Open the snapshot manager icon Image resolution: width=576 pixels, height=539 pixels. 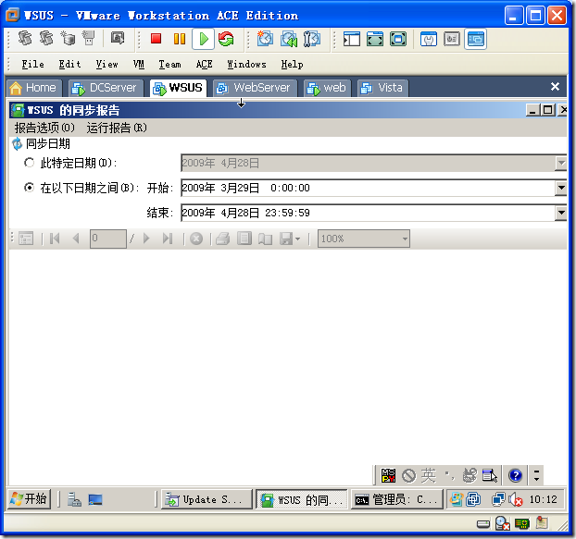tap(311, 39)
